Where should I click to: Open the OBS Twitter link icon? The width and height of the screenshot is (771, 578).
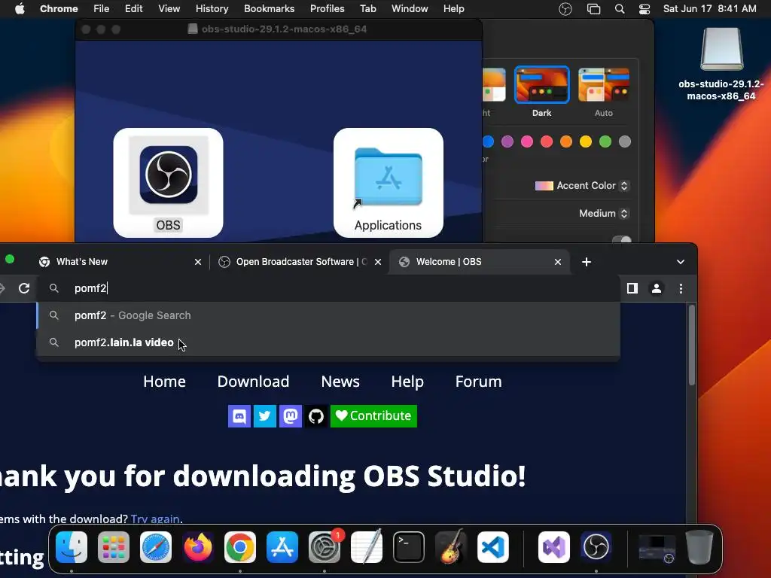click(264, 416)
